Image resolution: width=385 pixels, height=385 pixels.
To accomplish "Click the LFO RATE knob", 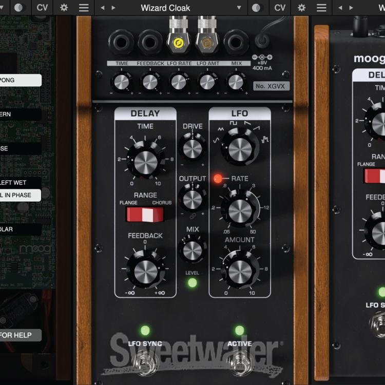I will click(240, 210).
